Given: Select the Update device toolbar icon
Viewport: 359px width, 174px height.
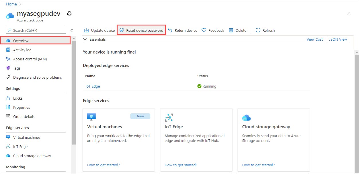Looking at the screenshot, I should click(86, 30).
